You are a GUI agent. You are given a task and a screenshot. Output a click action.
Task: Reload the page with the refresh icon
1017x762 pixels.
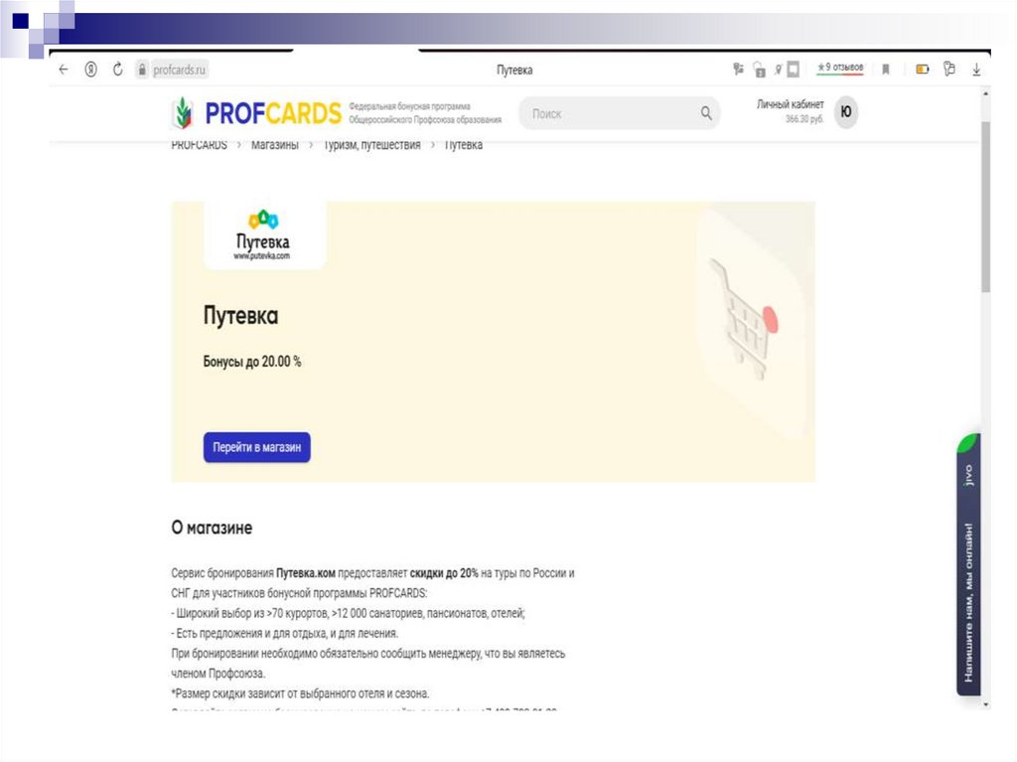tap(117, 69)
